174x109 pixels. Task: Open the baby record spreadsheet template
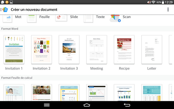click(14, 93)
